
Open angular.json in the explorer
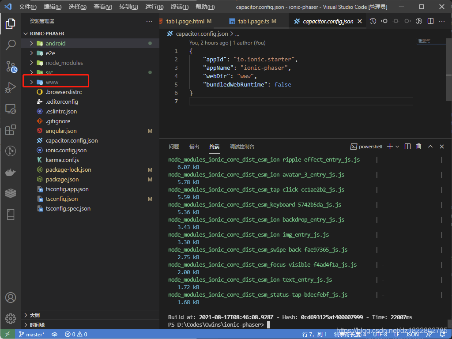pyautogui.click(x=61, y=131)
